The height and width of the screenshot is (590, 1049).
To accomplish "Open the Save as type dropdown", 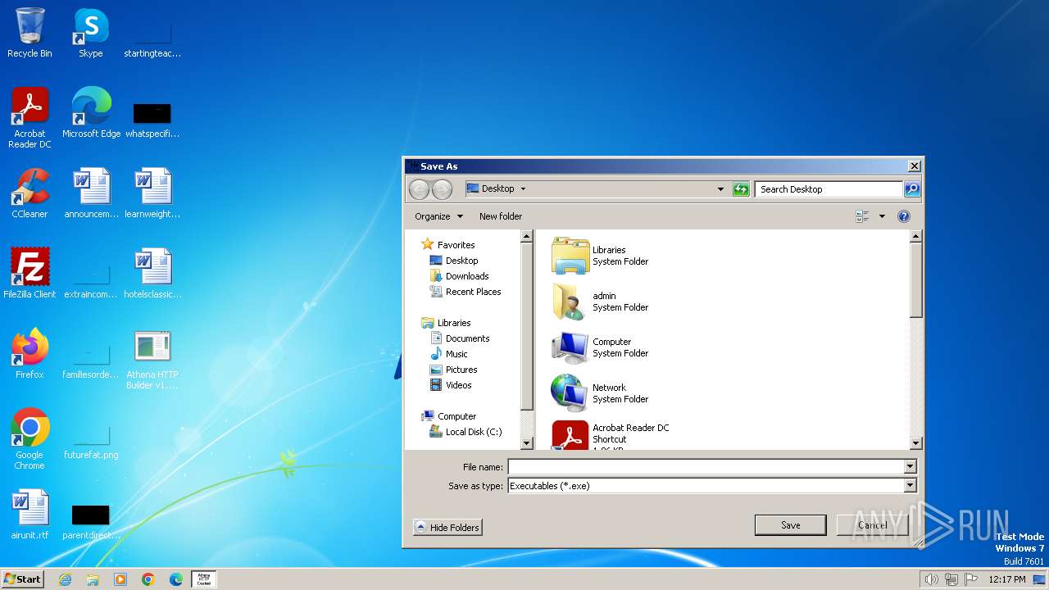I will tap(910, 486).
